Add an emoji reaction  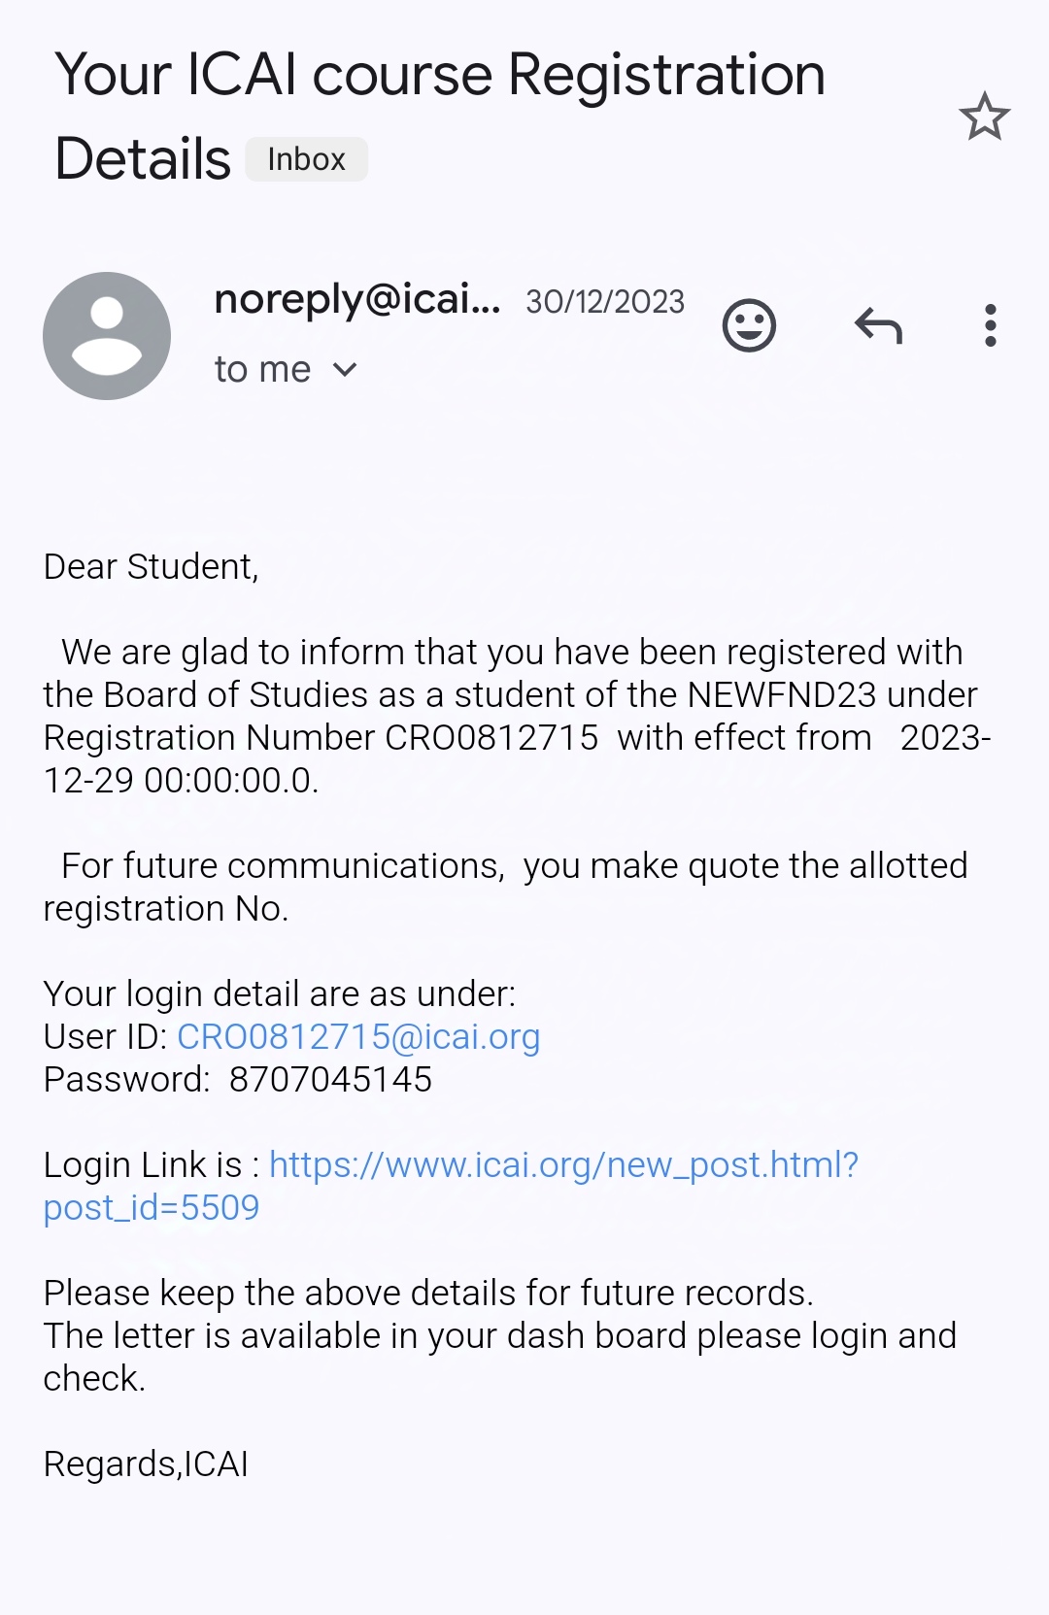click(749, 325)
